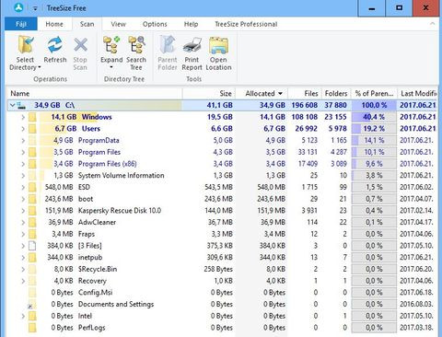442x337 pixels.
Task: Click the Print Report printer icon
Action: point(192,45)
